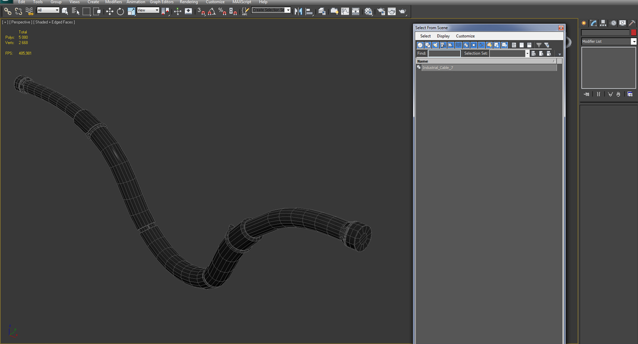The width and height of the screenshot is (638, 344).
Task: Click Bind to Space Warp icon
Action: pos(29,11)
